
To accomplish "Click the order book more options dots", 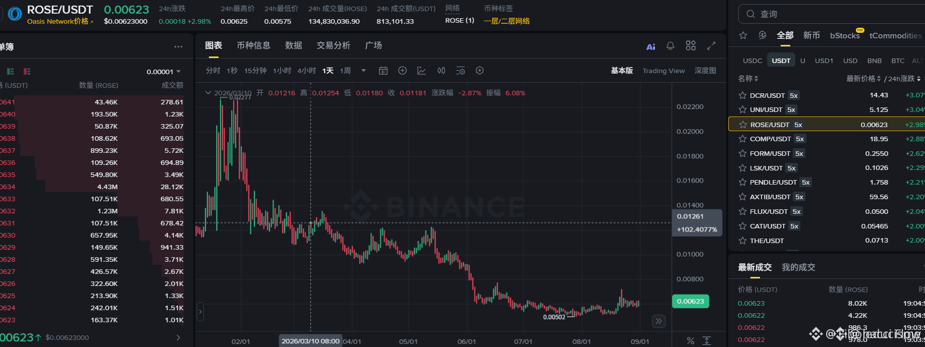I will point(179,47).
